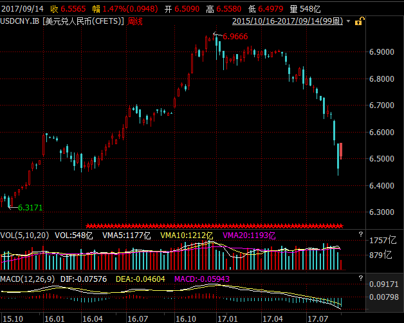Click the USDCNY.IB symbol title
Viewport: 404px width, 323px height.
click(21, 21)
